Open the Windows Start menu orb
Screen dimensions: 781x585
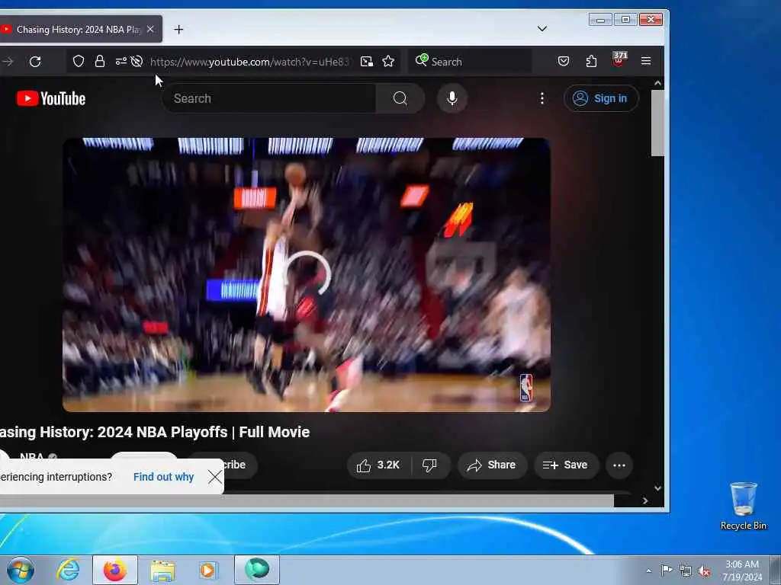point(21,570)
